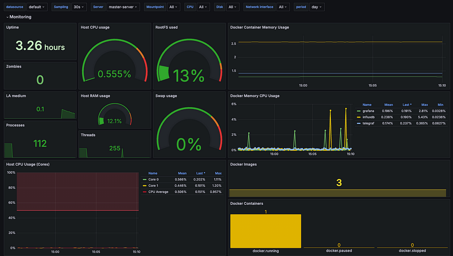Viewport: 453px width, 256px height.
Task: Click the influxdb Max value 5.43%
Action: (x=423, y=117)
